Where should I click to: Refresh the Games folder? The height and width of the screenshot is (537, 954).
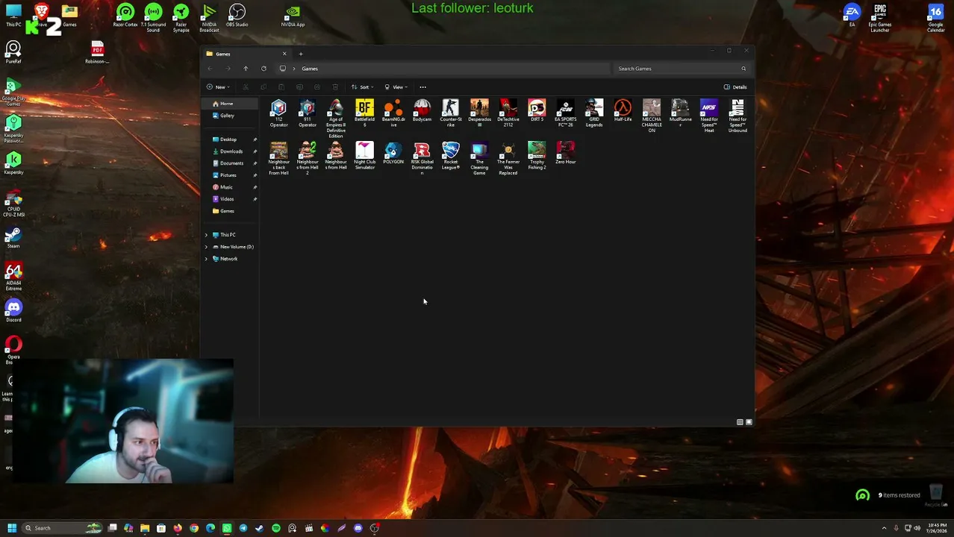(x=264, y=69)
